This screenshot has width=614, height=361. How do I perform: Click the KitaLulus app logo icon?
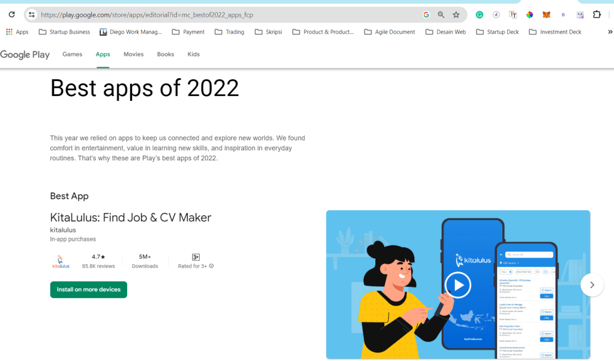[x=61, y=261]
